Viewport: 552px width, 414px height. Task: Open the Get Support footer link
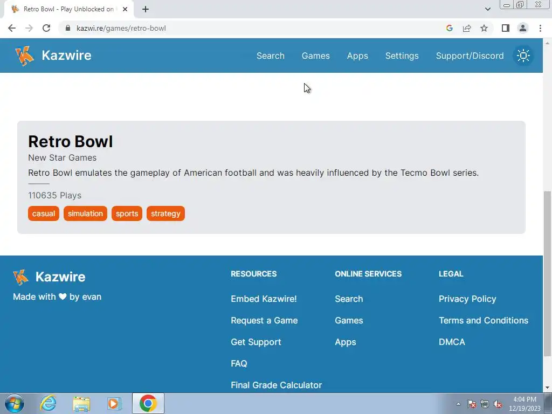[x=256, y=342]
